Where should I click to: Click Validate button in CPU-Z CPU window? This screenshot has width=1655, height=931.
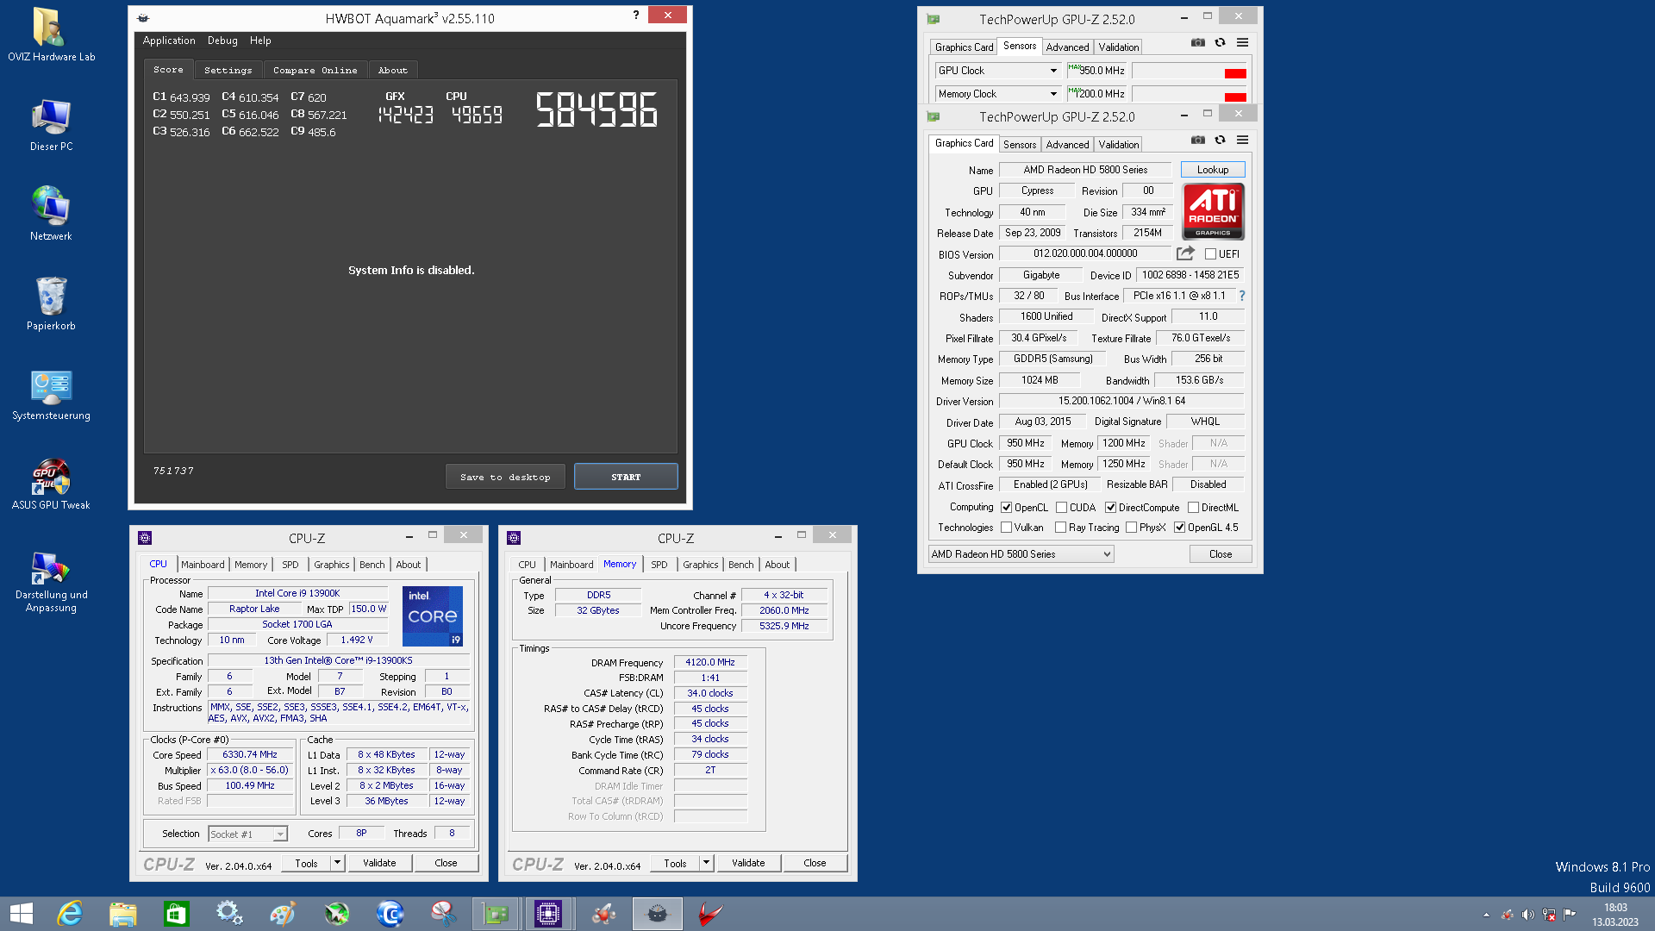[x=379, y=863]
